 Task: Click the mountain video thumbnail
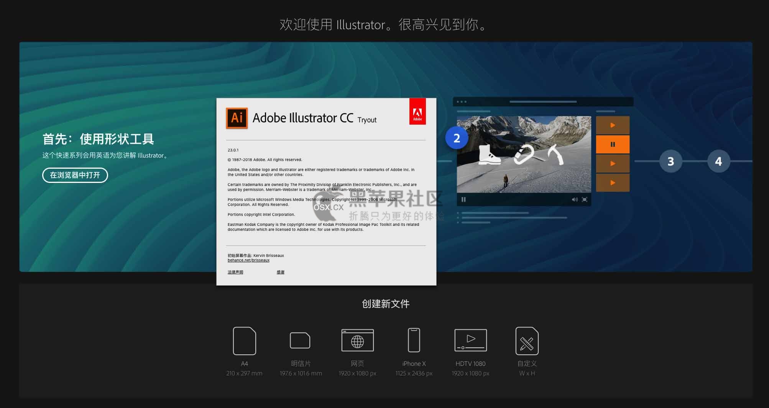(524, 154)
